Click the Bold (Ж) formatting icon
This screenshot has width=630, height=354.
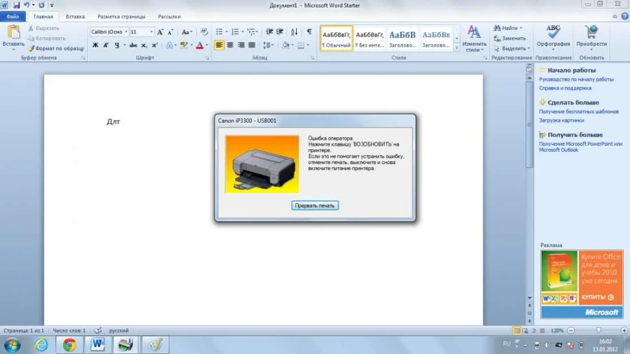coord(96,45)
